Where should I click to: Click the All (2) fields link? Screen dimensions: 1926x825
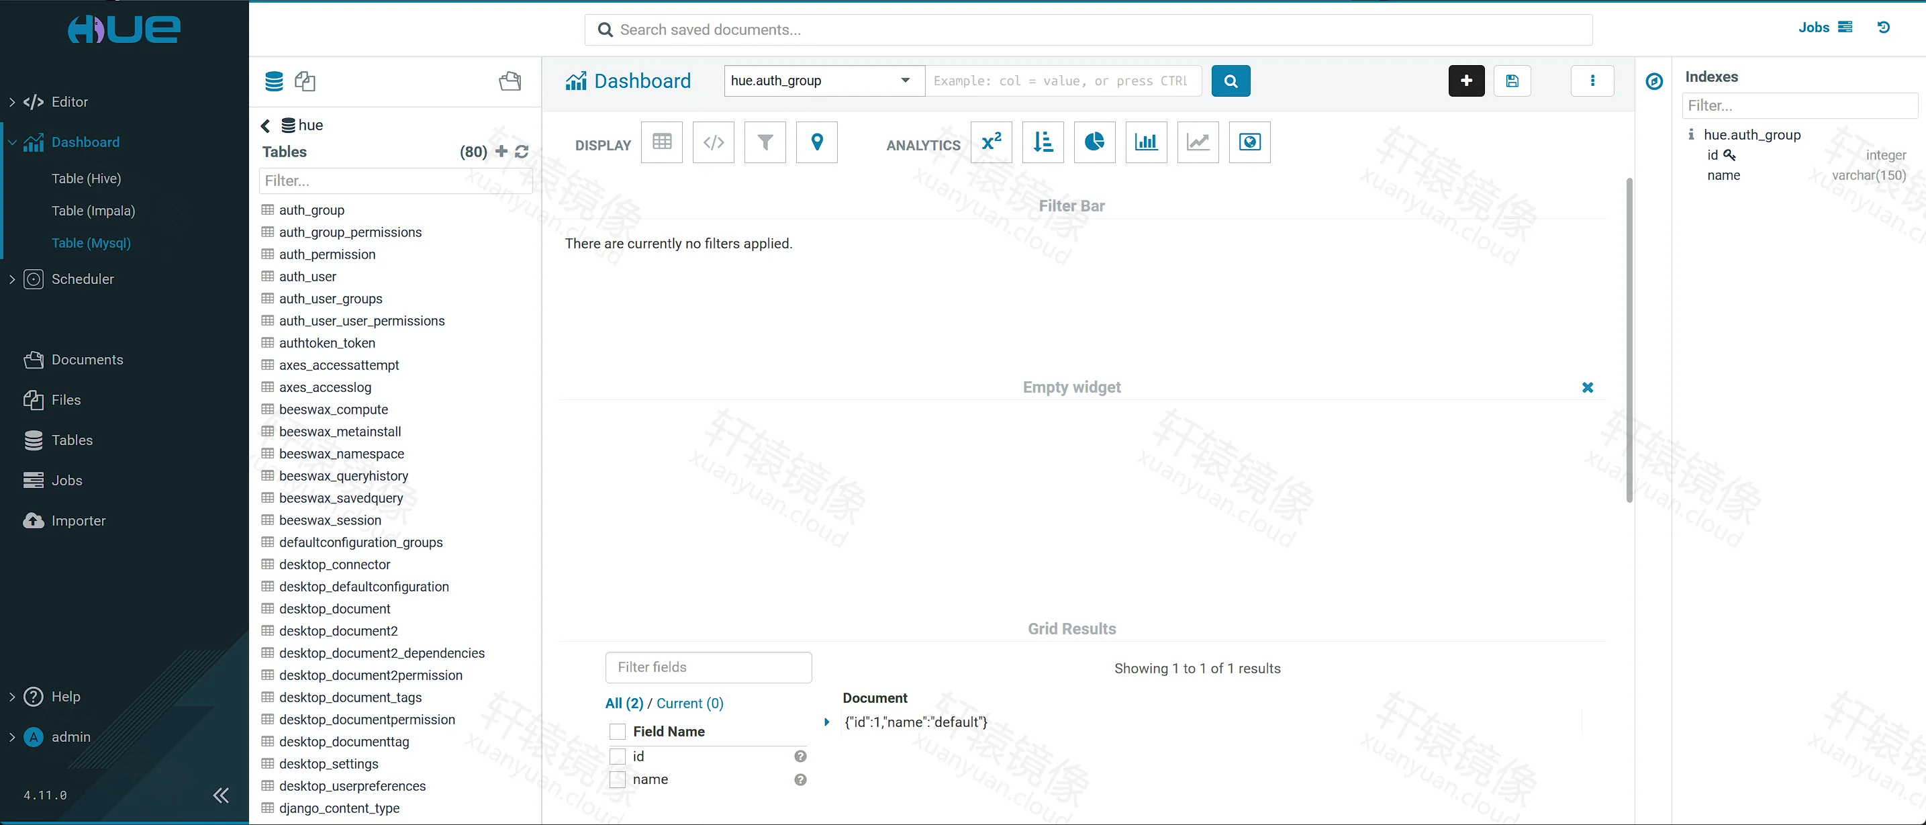tap(624, 703)
